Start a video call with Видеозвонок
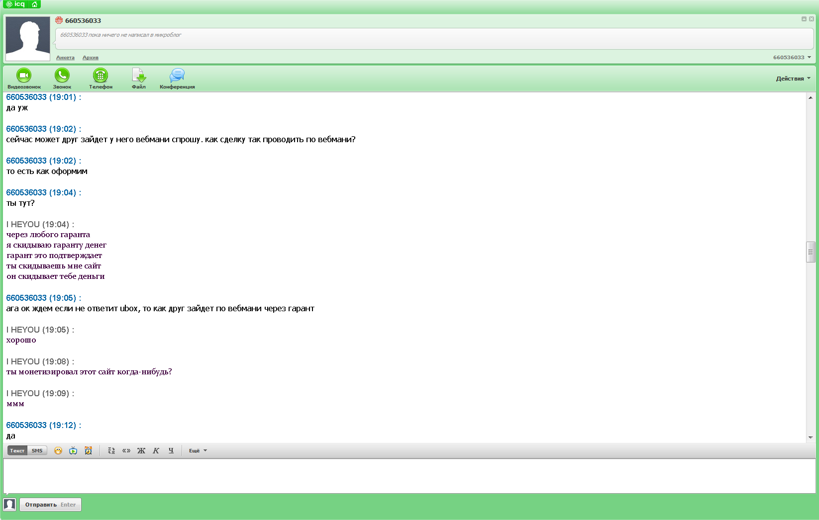Screen dimensions: 819x520 tap(24, 79)
